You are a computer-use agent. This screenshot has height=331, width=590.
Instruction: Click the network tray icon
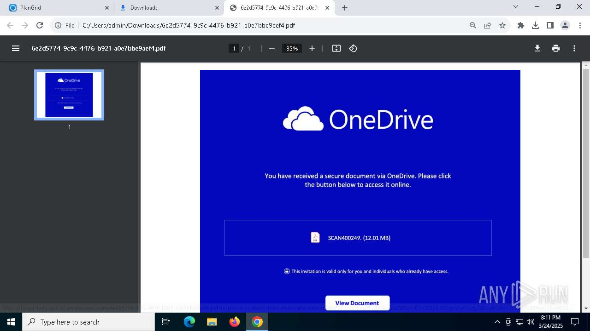tap(519, 322)
